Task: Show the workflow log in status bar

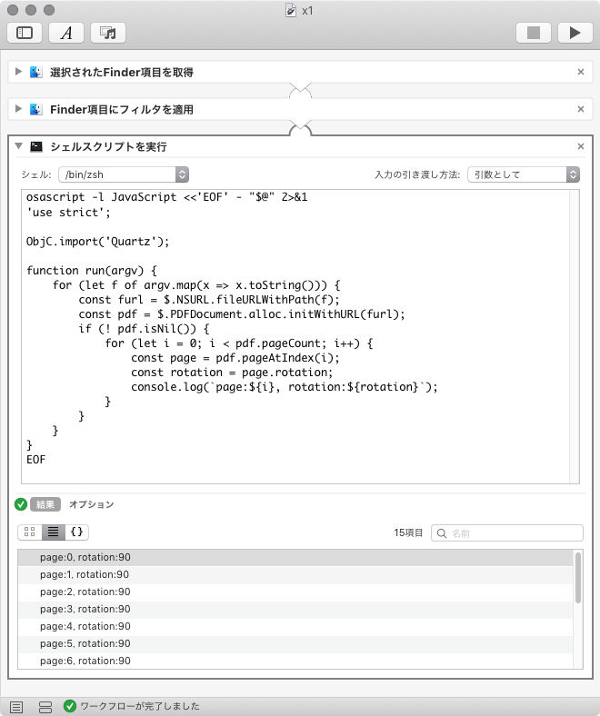Action: [16, 706]
